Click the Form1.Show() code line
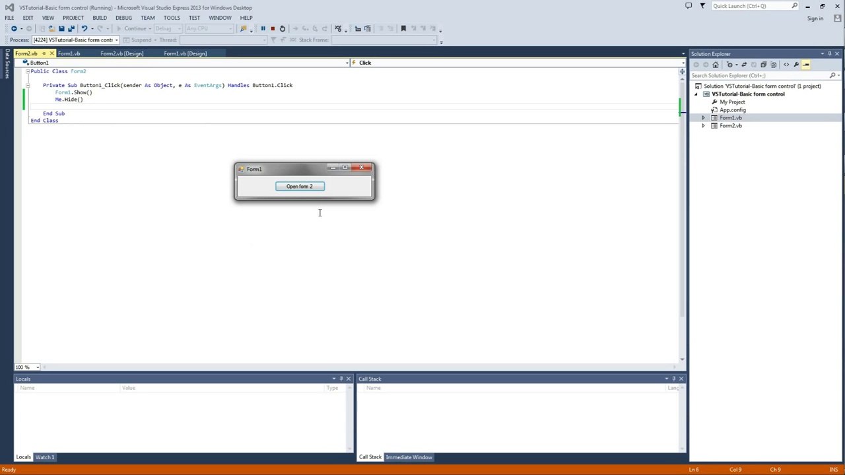The height and width of the screenshot is (475, 845). point(73,92)
